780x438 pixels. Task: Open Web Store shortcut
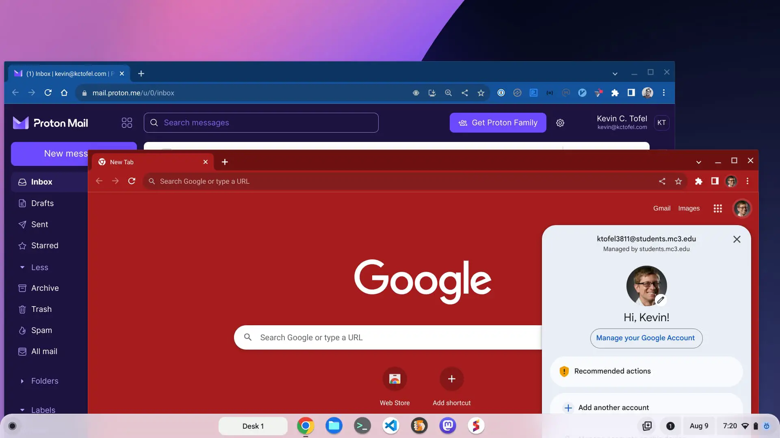(395, 386)
